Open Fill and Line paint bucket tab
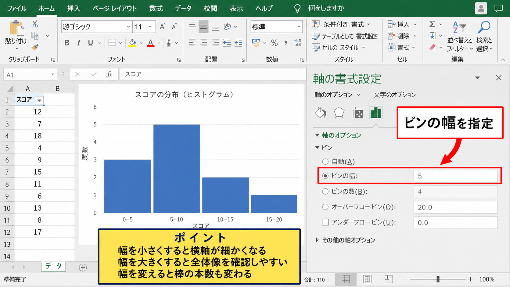Viewport: 510px width, 287px height. coord(320,113)
